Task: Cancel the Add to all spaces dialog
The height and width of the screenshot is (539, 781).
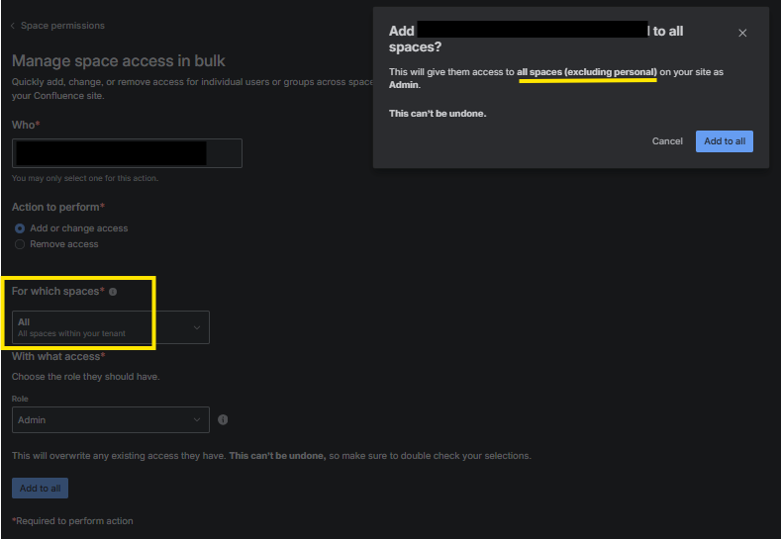Action: click(x=667, y=141)
